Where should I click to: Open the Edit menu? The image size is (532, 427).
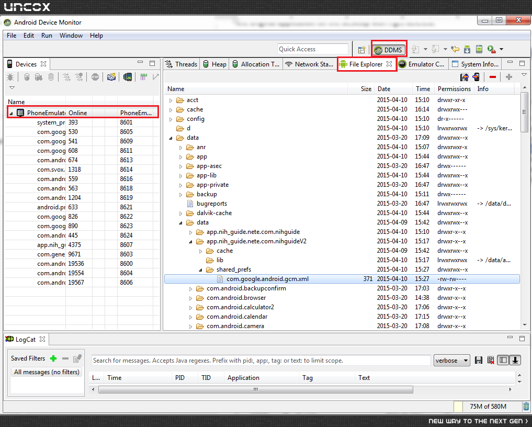click(x=28, y=36)
